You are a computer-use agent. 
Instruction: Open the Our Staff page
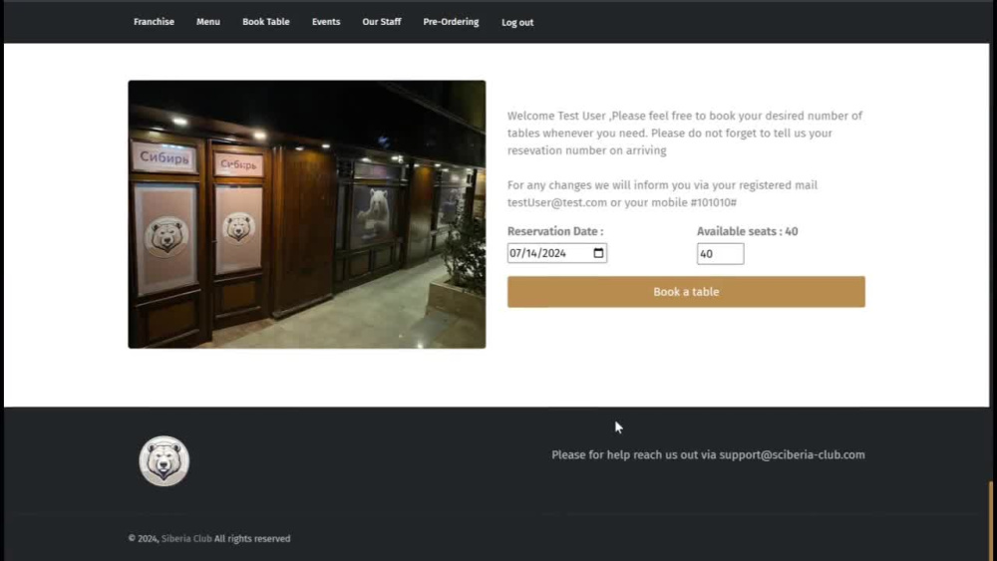382,22
